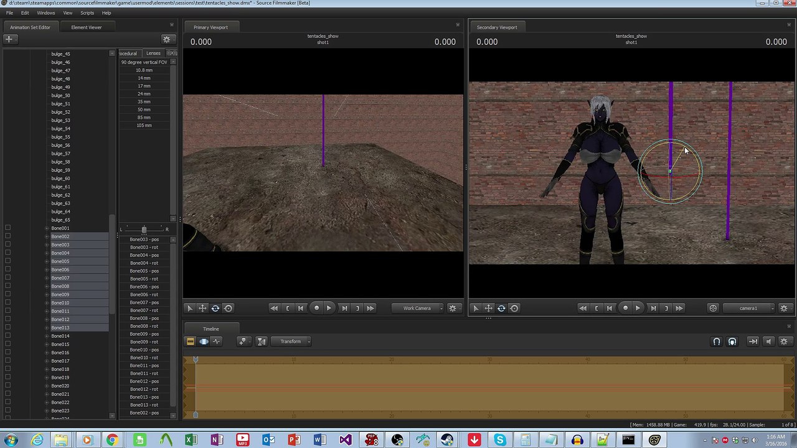Select the 90 degree vertical FOV preset
Screen dimensions: 797x448
(x=144, y=62)
